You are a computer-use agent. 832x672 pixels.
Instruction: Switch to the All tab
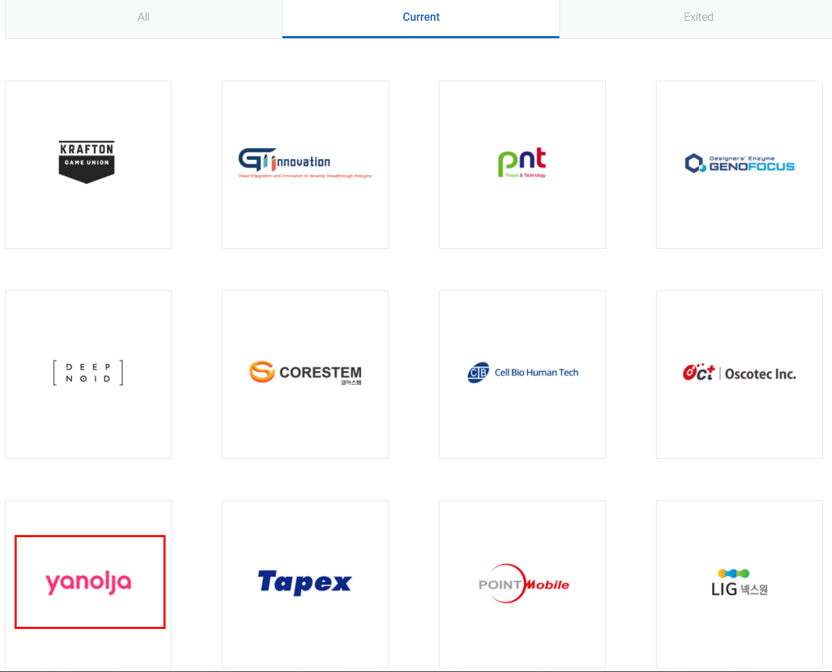point(143,17)
